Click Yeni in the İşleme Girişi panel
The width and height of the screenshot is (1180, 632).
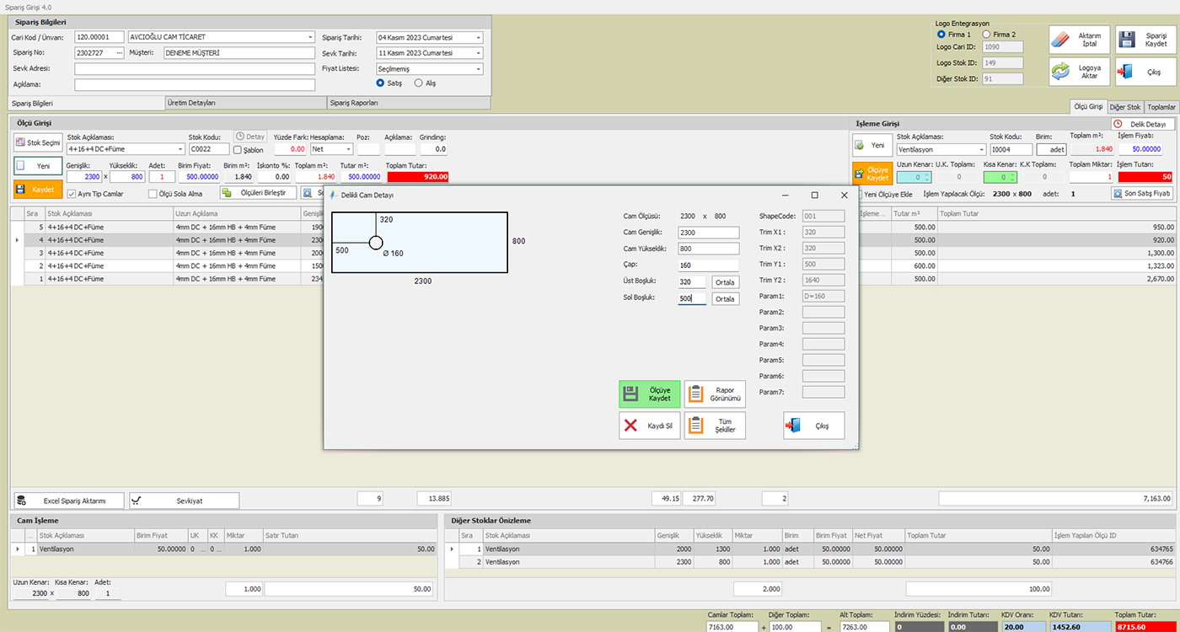(871, 145)
